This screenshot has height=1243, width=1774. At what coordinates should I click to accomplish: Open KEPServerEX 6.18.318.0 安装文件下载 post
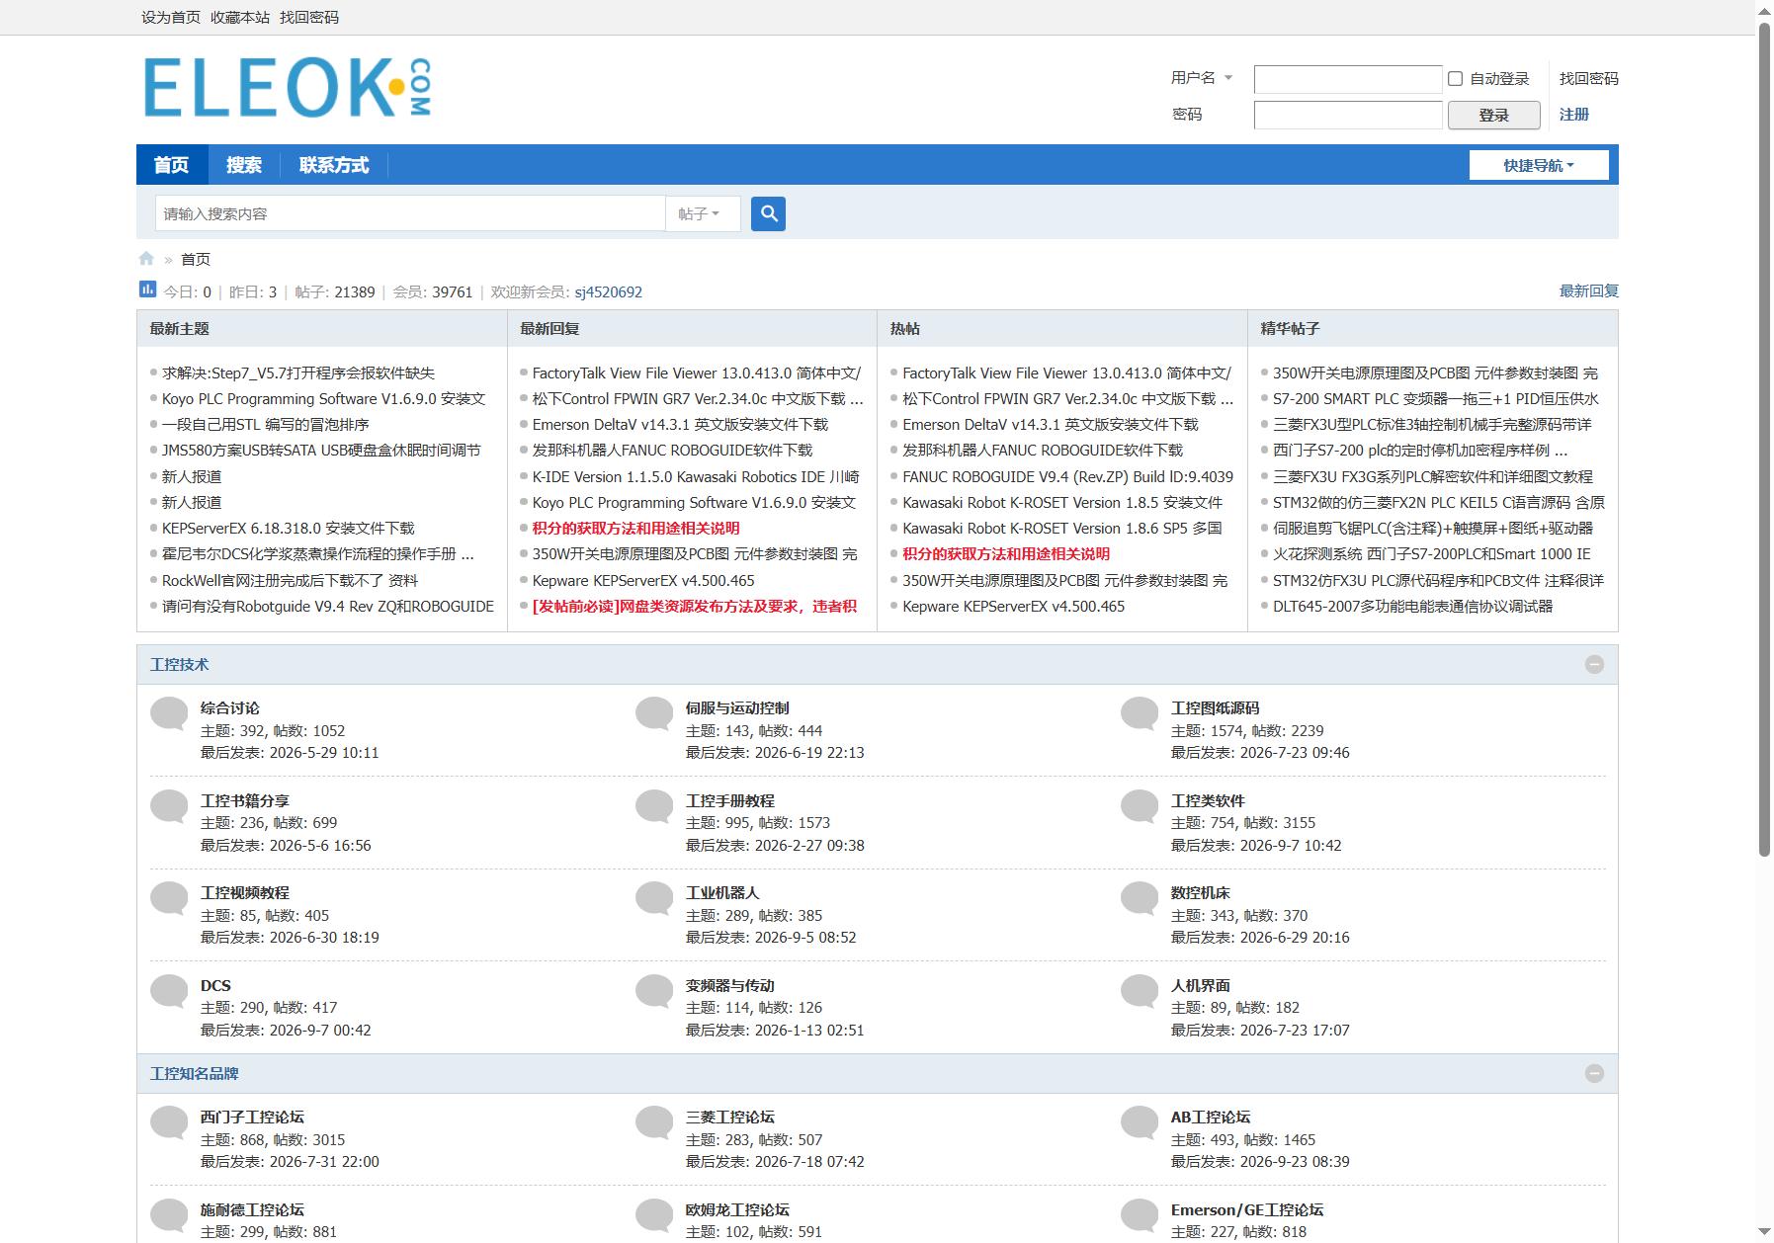click(289, 529)
